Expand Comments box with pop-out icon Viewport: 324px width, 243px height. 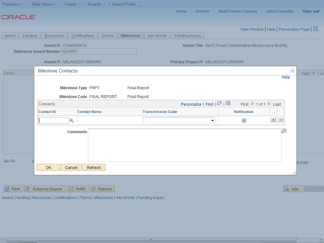coord(284,131)
